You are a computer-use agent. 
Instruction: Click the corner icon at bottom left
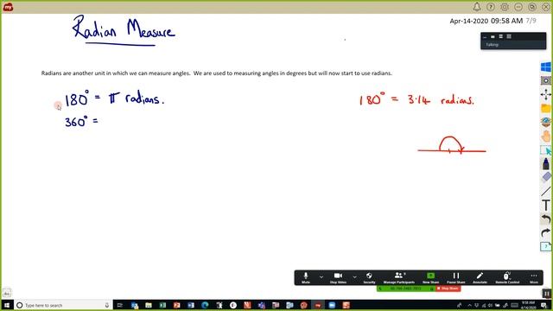pyautogui.click(x=7, y=293)
